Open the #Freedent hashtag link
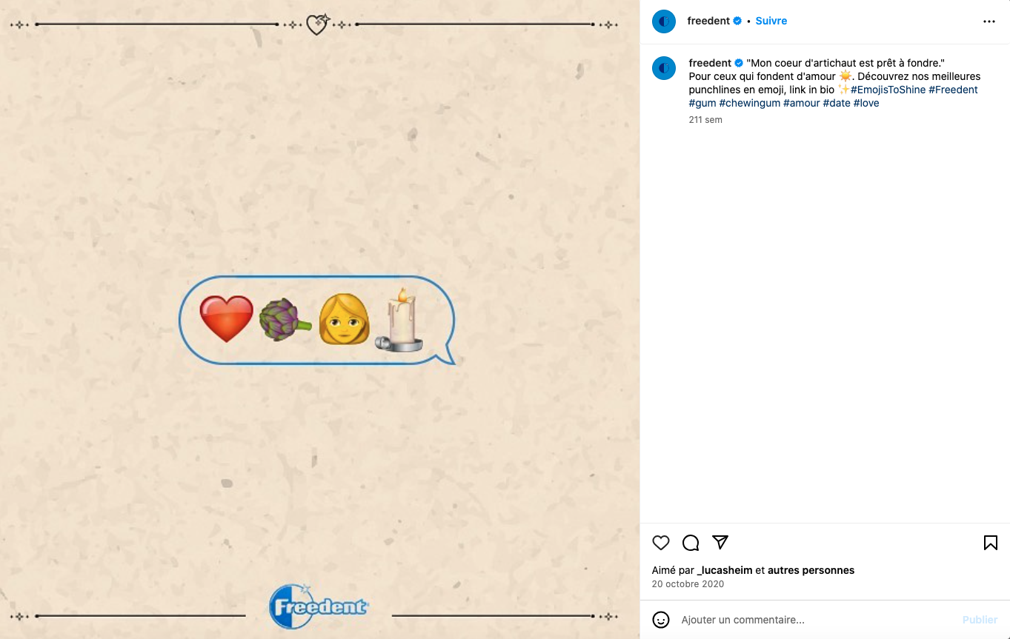 (x=953, y=90)
